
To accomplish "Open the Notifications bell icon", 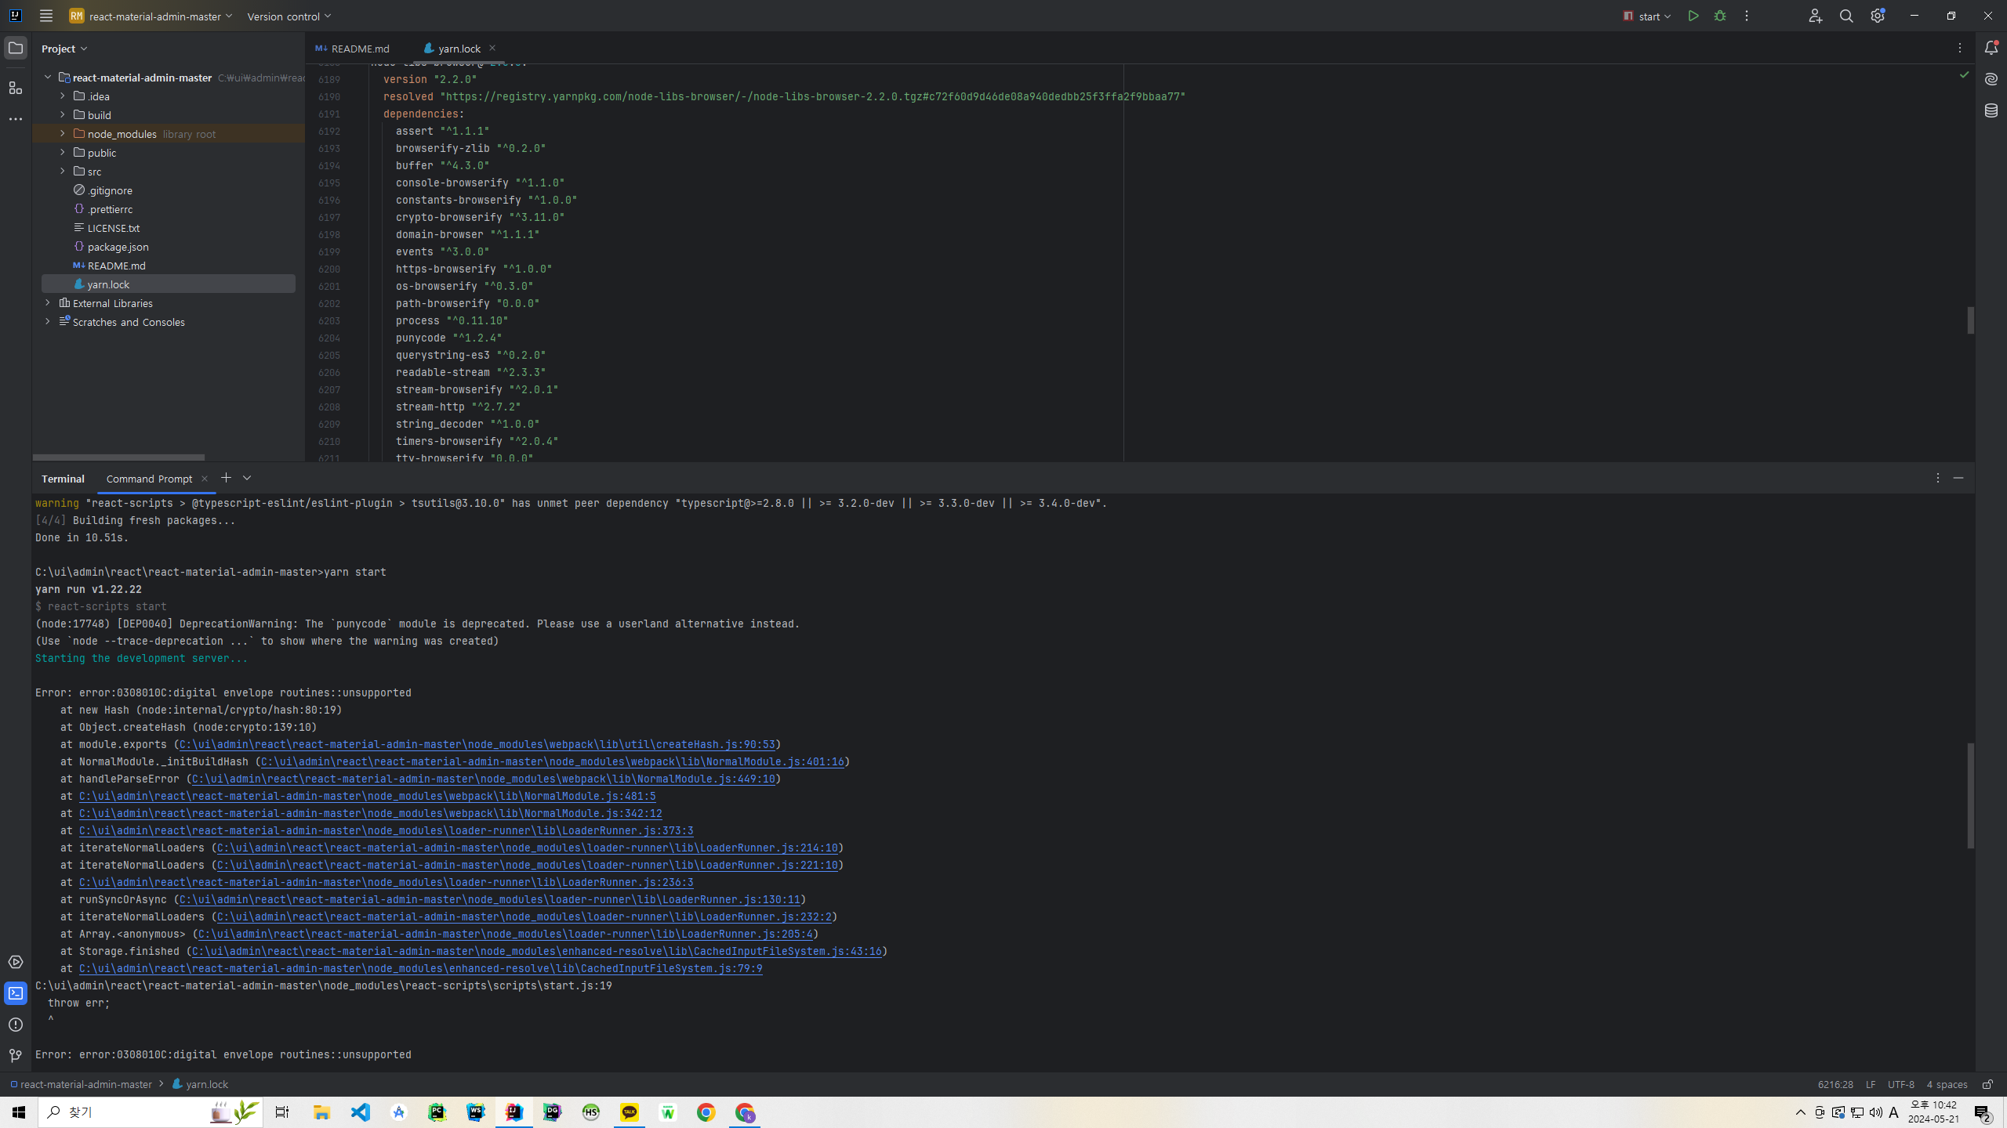I will tap(1991, 49).
